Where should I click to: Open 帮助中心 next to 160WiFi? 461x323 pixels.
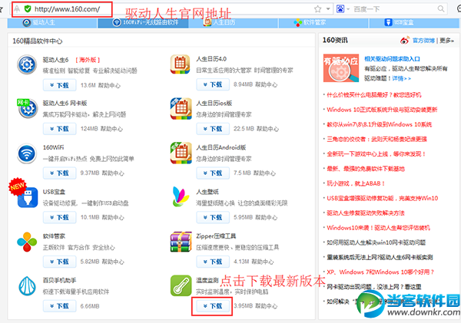[113, 173]
